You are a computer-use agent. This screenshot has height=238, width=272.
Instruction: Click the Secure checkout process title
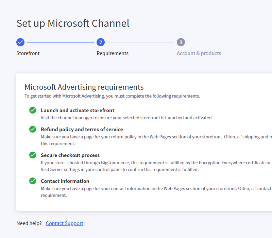pyautogui.click(x=70, y=155)
